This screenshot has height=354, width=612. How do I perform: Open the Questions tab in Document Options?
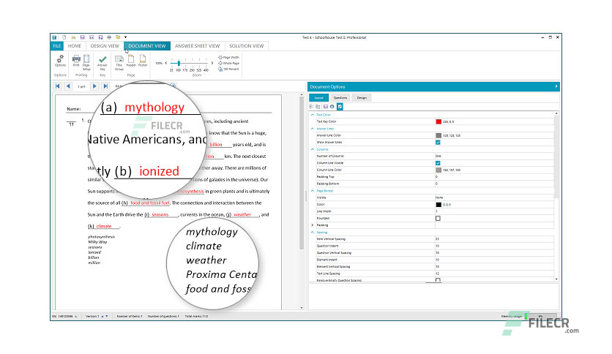point(340,98)
